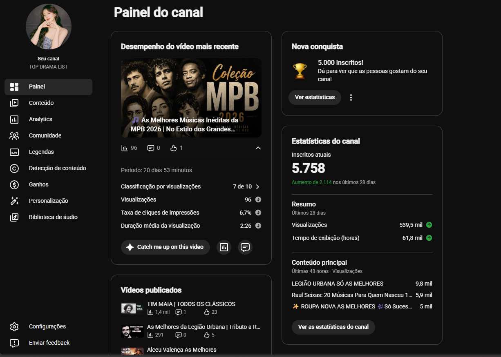Open Conteúdo section in sidebar
Image resolution: width=501 pixels, height=357 pixels.
pos(48,103)
